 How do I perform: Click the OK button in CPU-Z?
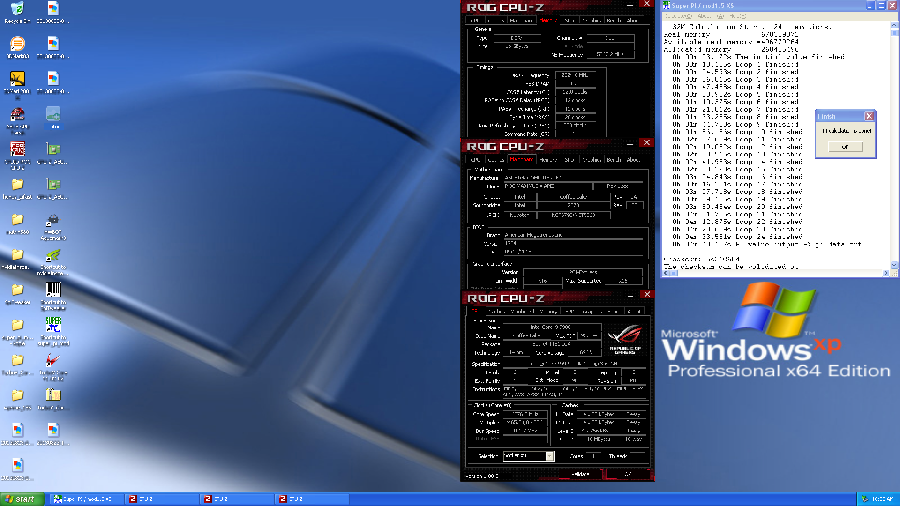(628, 474)
